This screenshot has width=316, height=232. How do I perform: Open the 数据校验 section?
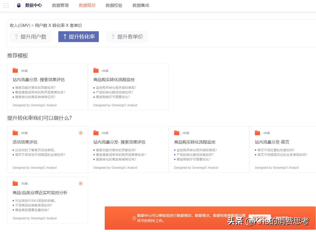point(114,5)
